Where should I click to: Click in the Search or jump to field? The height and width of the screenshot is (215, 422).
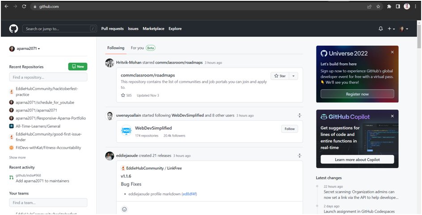point(59,28)
